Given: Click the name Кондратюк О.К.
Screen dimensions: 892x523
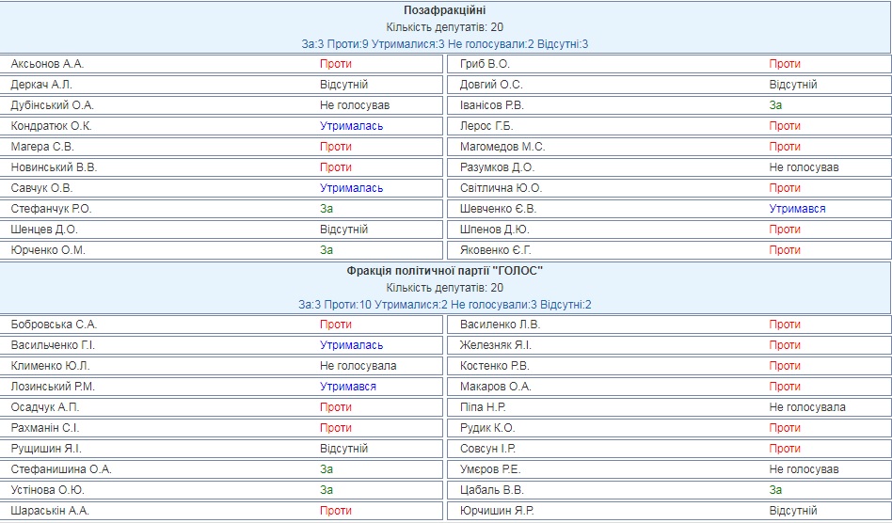Looking at the screenshot, I should click(51, 126).
